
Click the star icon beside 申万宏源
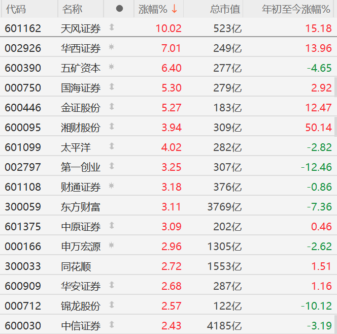coord(111,245)
